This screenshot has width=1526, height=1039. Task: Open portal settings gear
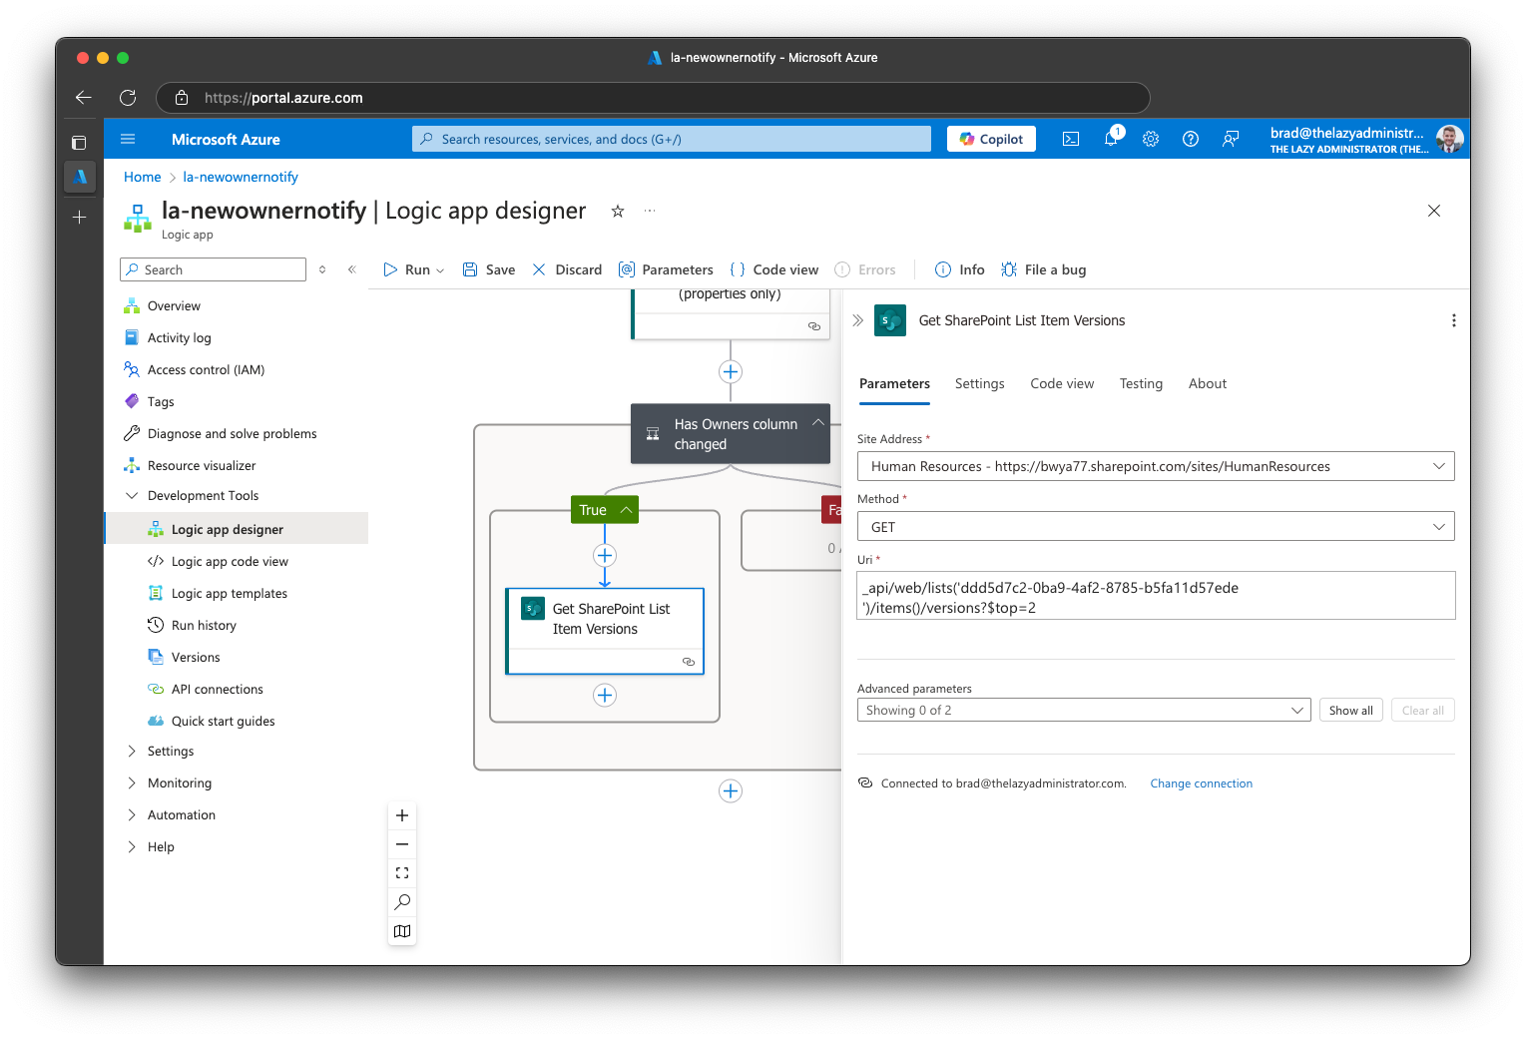[x=1151, y=139]
